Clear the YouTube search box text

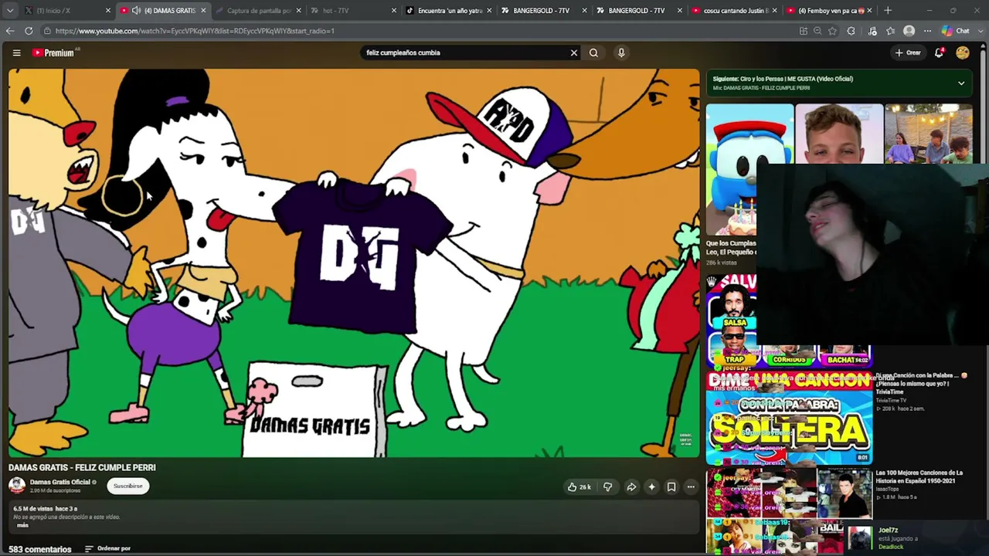click(573, 53)
